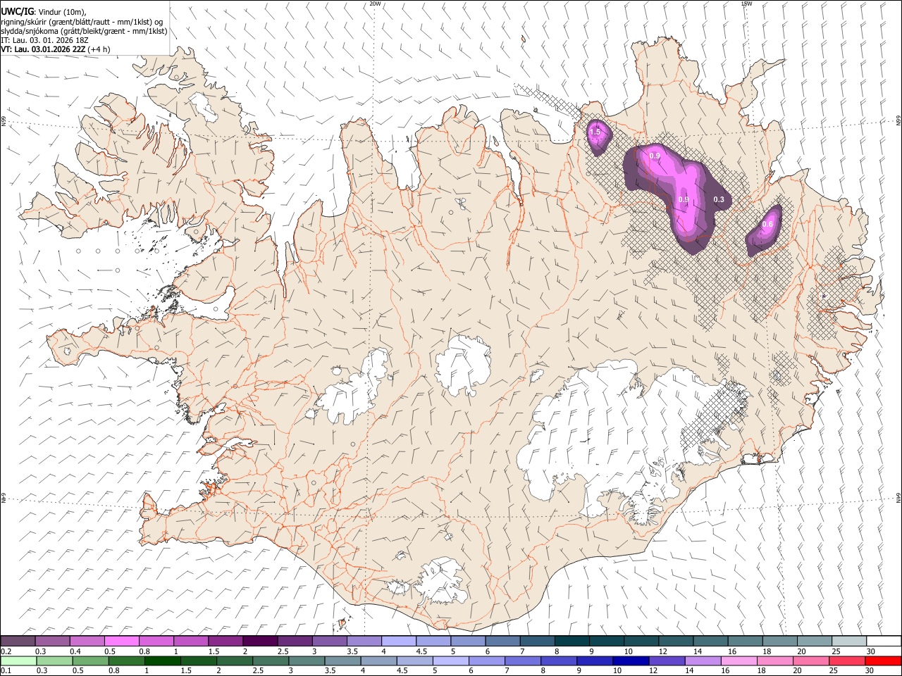Click the "UWC/IG" title text
902x676 pixels.
[17, 12]
